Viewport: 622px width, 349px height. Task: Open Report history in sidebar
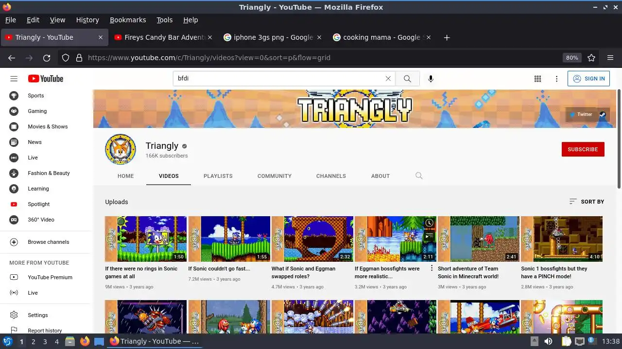coord(45,331)
